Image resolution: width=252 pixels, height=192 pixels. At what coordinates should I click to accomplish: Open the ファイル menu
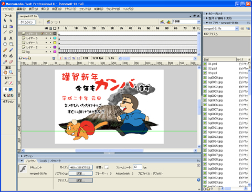(x=8, y=9)
